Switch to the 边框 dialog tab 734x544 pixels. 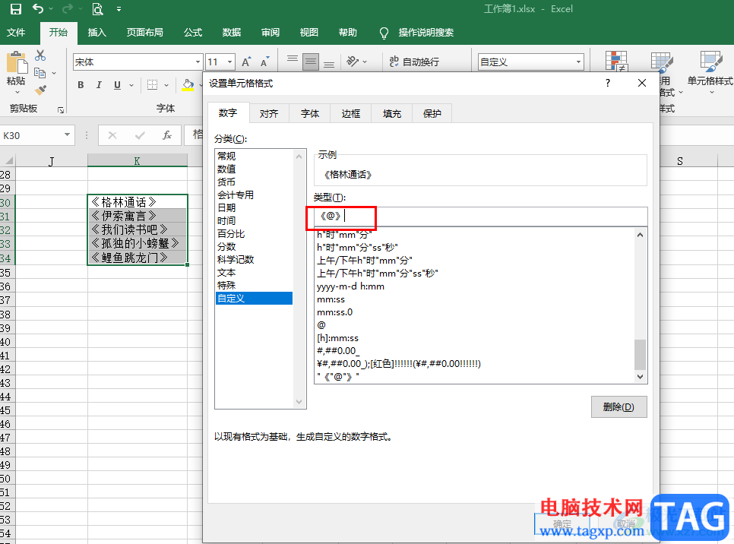[x=350, y=113]
